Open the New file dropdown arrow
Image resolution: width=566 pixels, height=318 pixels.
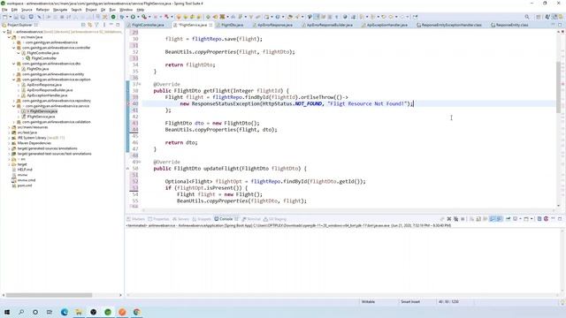tap(10, 17)
